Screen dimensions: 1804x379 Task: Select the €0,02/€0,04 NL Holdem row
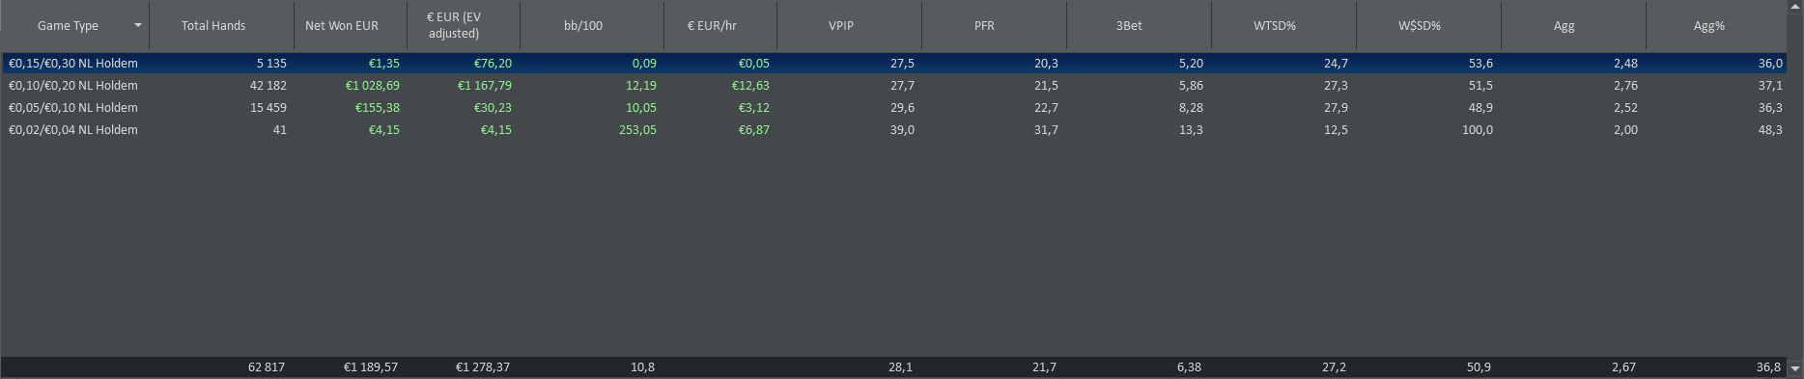coord(893,130)
